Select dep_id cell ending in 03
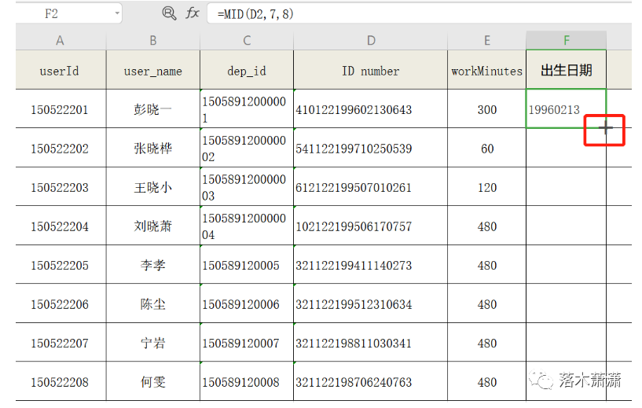 (x=247, y=187)
